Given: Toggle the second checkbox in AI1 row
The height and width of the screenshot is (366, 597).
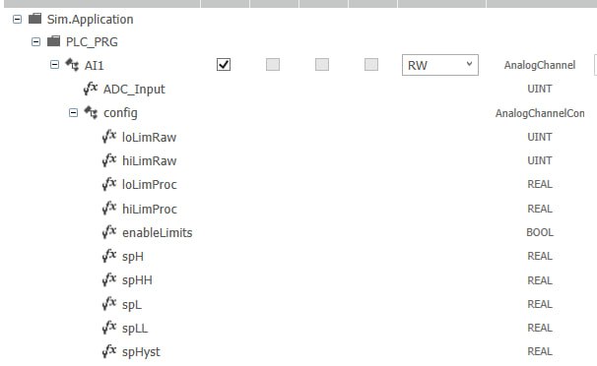Looking at the screenshot, I should tap(273, 65).
